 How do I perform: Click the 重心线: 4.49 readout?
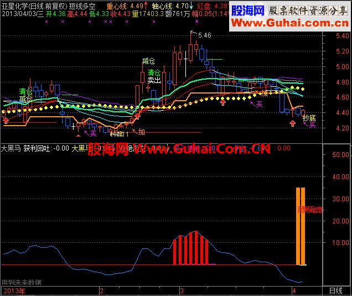click(x=127, y=6)
